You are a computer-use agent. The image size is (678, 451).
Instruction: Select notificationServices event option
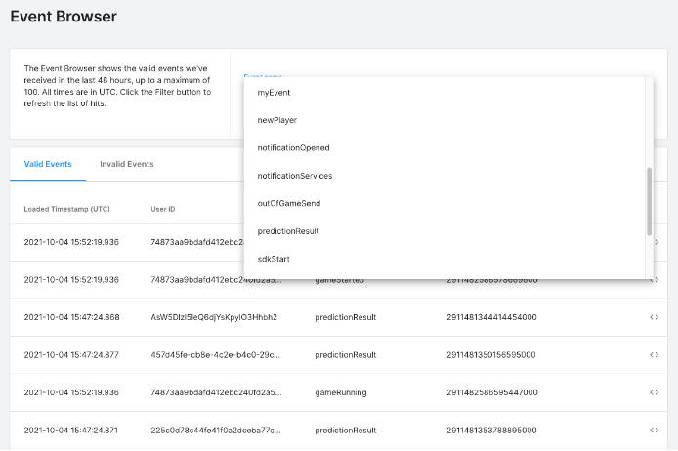(294, 176)
